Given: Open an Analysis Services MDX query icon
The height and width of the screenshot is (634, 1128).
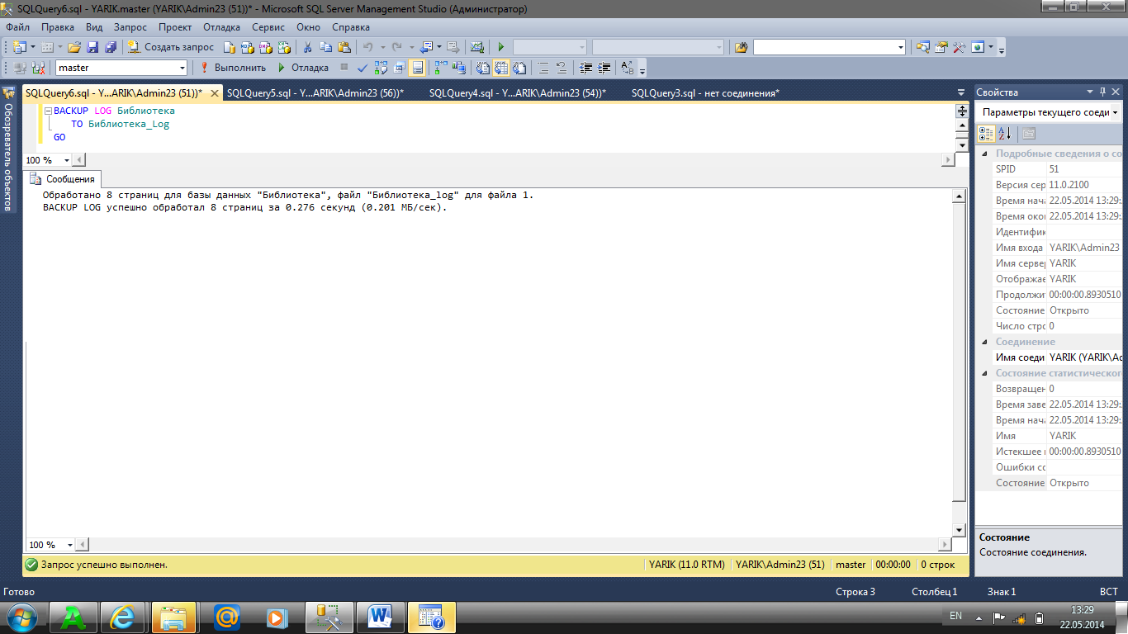Looking at the screenshot, I should (248, 47).
